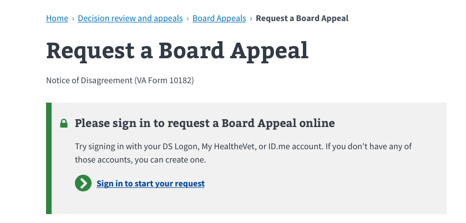Open the Decision review and appeals breadcrumb

pyautogui.click(x=130, y=18)
